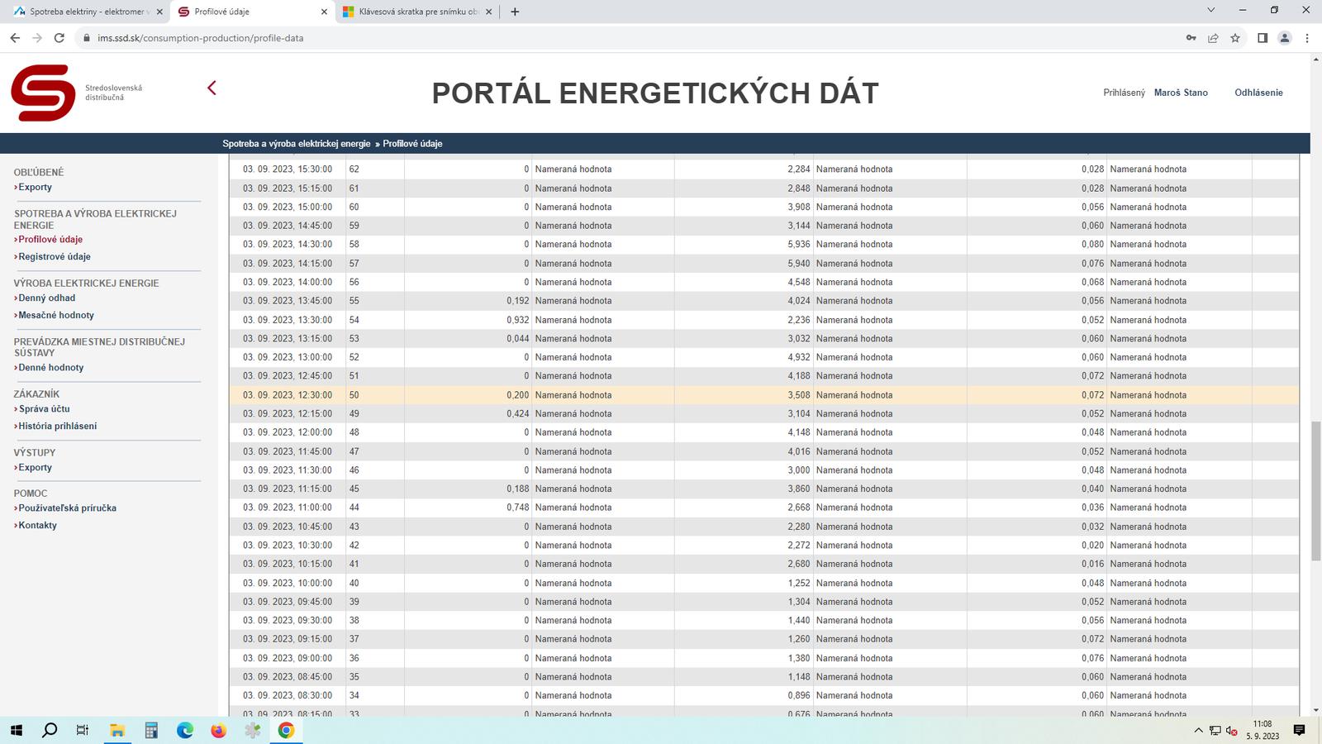Click the Odhlásenie logout link
Screen dimensions: 1322x744
coord(1258,93)
